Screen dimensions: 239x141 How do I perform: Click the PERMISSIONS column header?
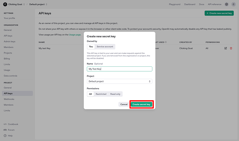pos(213,42)
